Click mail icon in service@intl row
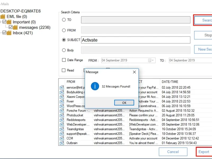 pyautogui.click(x=62, y=87)
